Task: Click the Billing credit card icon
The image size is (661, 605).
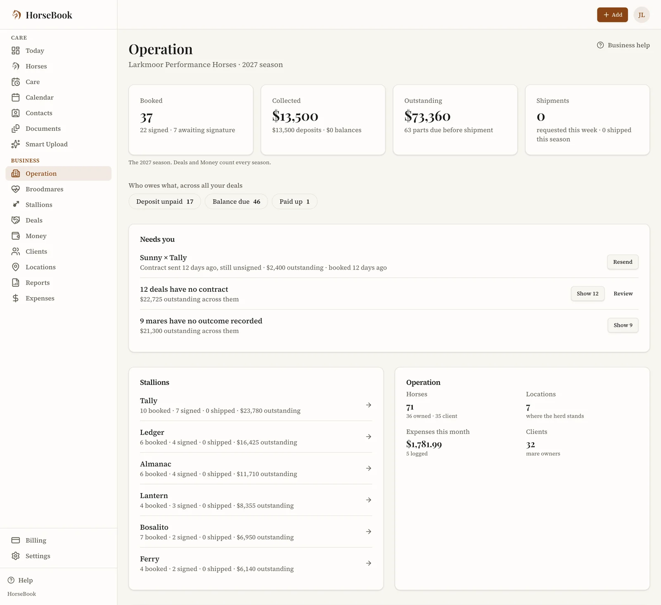Action: [x=16, y=540]
